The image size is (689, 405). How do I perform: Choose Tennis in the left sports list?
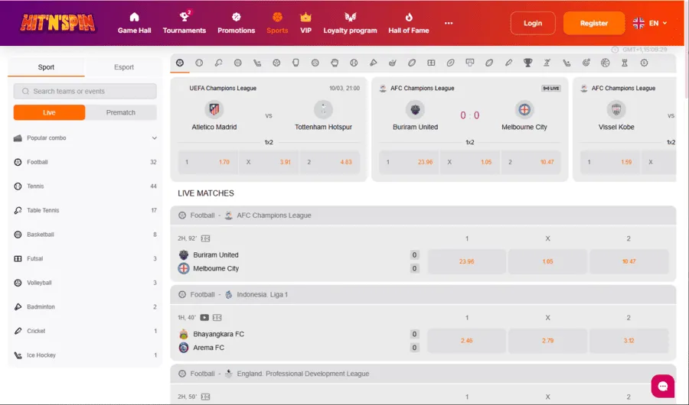85,186
